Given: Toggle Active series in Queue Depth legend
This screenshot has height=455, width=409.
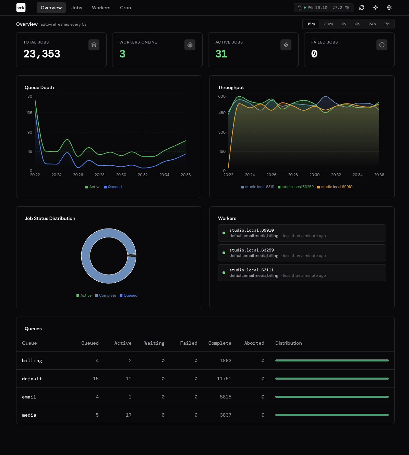Looking at the screenshot, I should 93,187.
